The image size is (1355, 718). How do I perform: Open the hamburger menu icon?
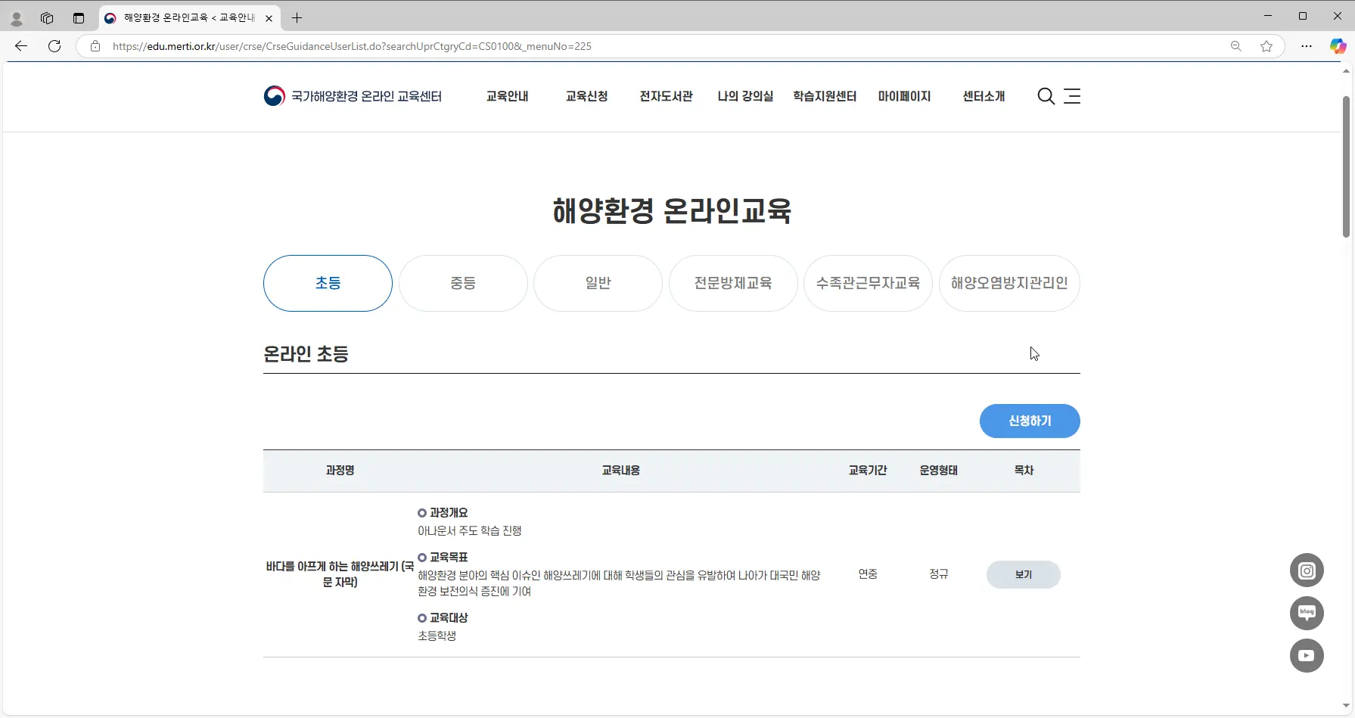(1072, 96)
